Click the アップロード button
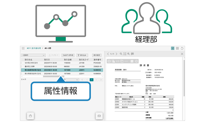205x128 pixels. (53, 55)
